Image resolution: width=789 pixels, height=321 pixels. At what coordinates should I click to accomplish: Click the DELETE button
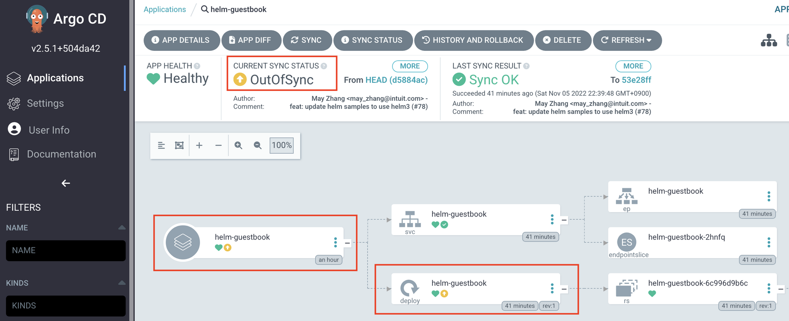click(x=563, y=40)
